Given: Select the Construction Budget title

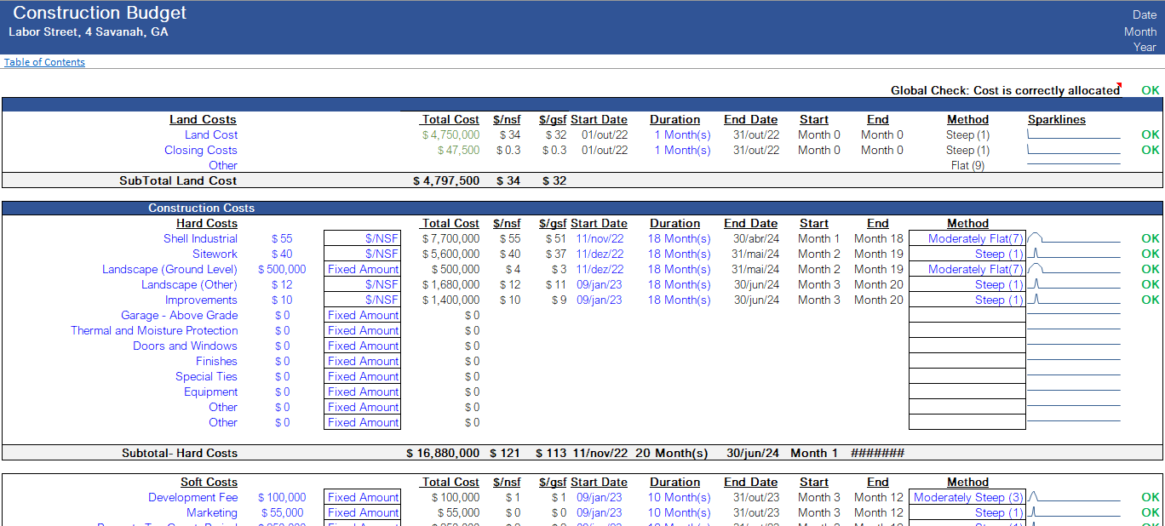Looking at the screenshot, I should [x=100, y=13].
